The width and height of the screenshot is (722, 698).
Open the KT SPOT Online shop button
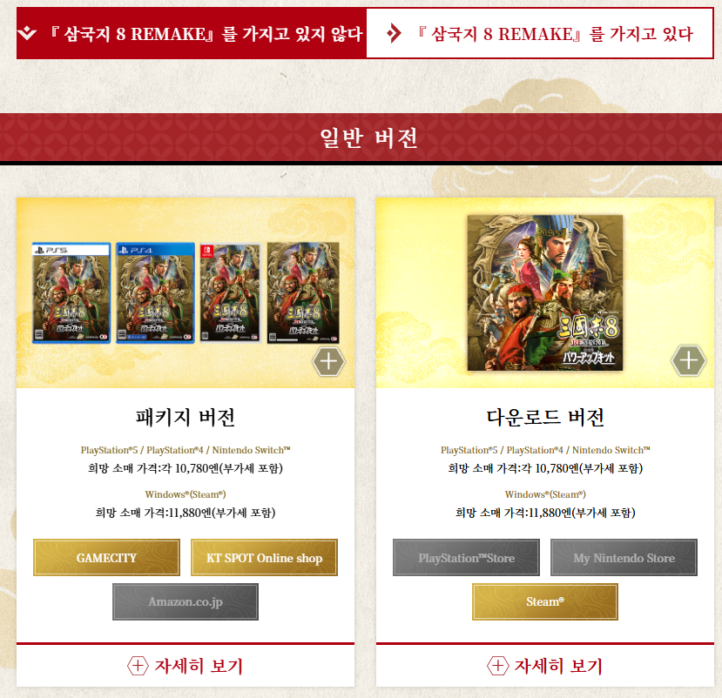point(264,558)
